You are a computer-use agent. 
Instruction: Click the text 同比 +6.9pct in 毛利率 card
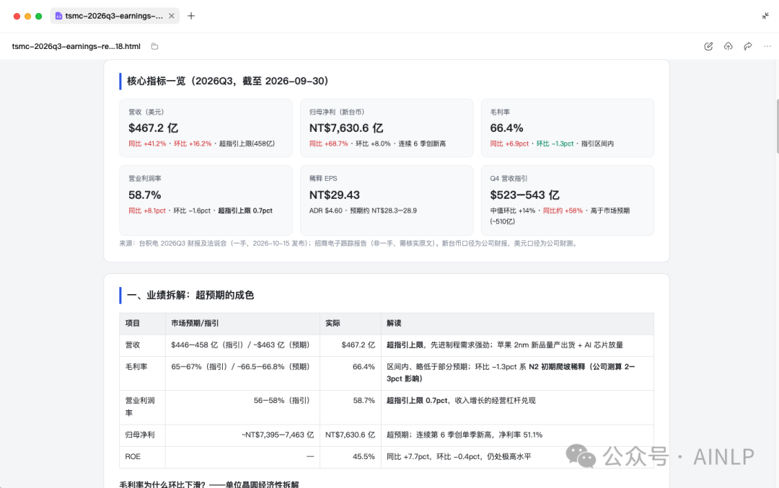pyautogui.click(x=509, y=143)
